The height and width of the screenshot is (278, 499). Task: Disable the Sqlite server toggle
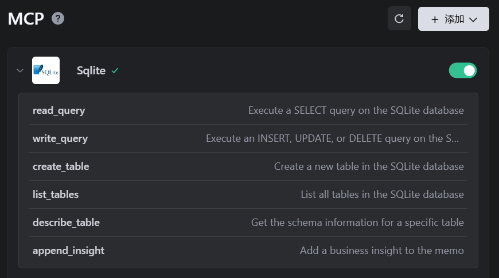pos(462,70)
